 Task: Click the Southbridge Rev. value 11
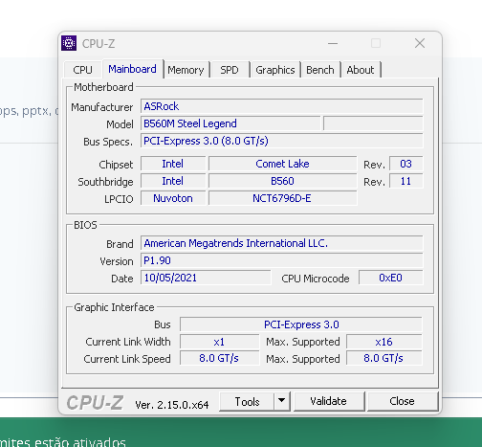click(x=406, y=181)
